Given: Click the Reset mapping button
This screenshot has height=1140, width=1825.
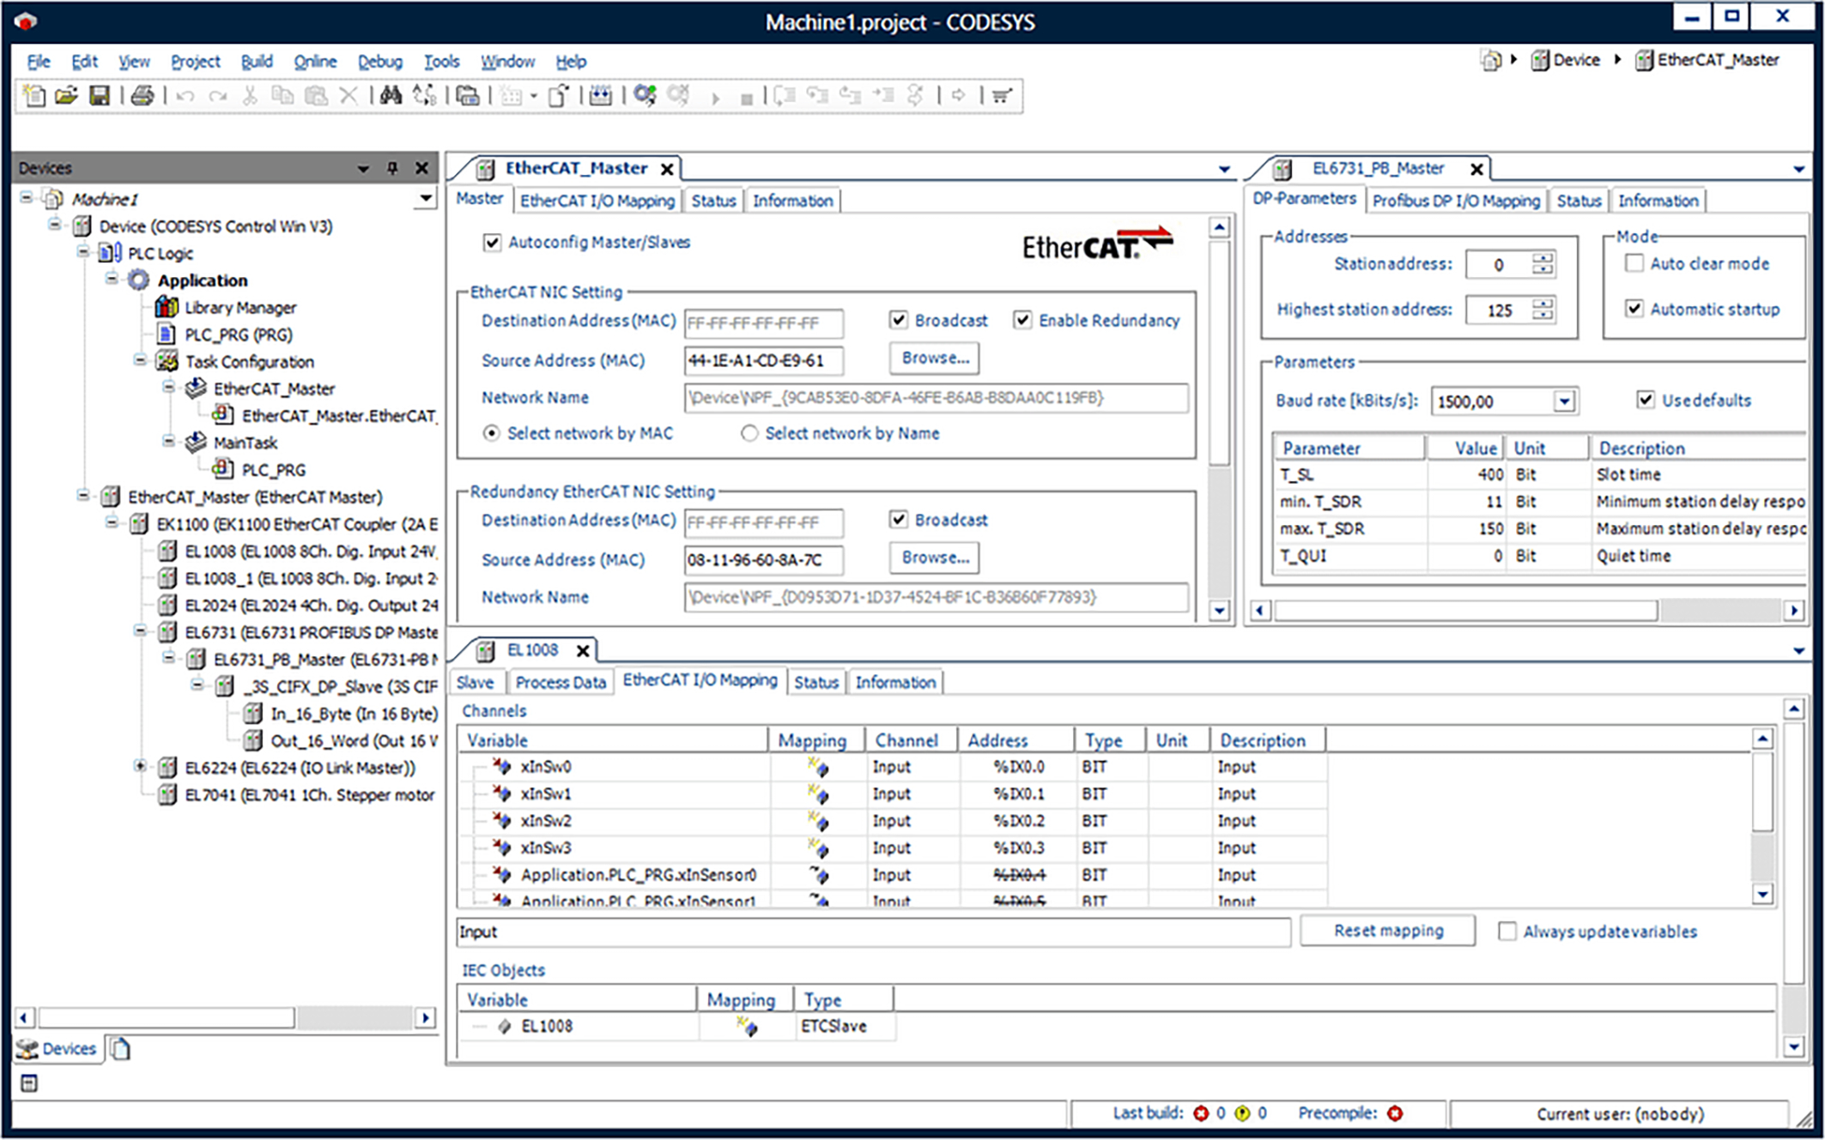Looking at the screenshot, I should coord(1387,931).
